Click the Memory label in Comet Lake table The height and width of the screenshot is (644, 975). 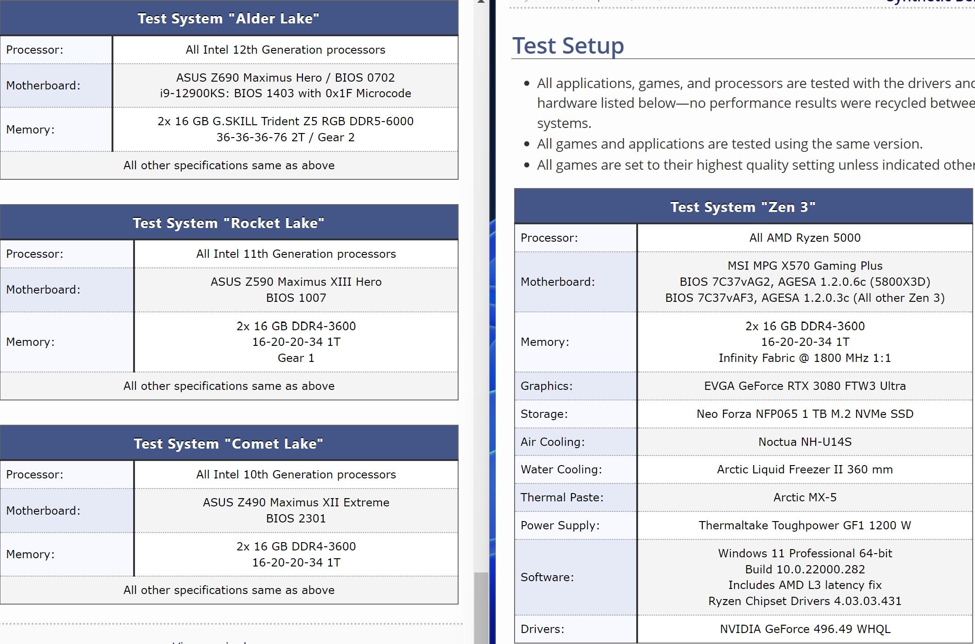[x=30, y=554]
